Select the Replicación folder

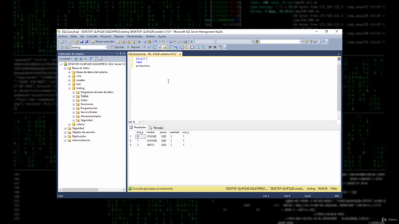79,136
